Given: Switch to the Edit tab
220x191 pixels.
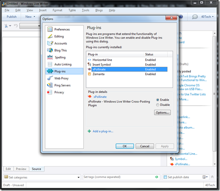Looking at the screenshot, I should tap(8, 169).
